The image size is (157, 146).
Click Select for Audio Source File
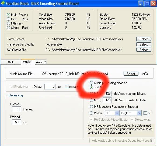point(131,74)
